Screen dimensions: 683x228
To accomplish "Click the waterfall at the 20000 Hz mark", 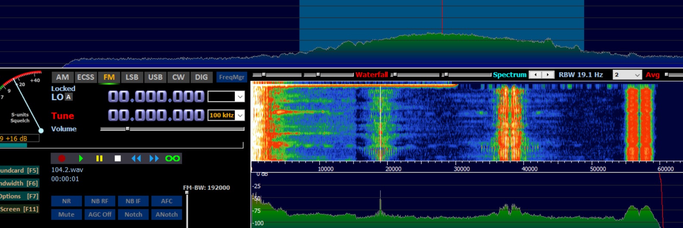I will click(388, 122).
